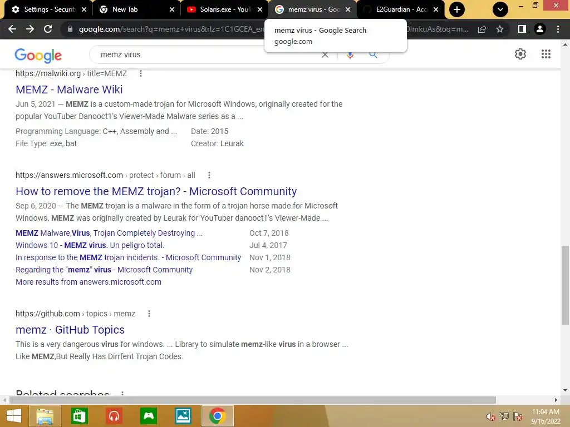The height and width of the screenshot is (427, 570).
Task: Open the Windows Start menu
Action: click(13, 416)
